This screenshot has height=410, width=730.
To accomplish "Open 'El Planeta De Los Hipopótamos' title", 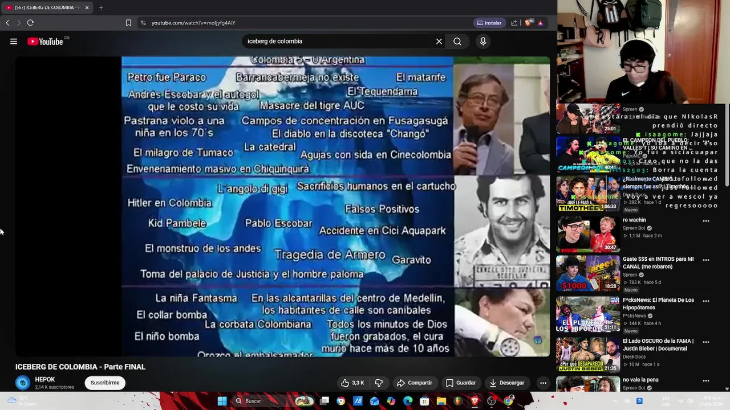I will pyautogui.click(x=659, y=304).
